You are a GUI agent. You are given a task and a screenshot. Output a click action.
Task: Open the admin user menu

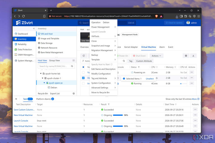(x=192, y=23)
